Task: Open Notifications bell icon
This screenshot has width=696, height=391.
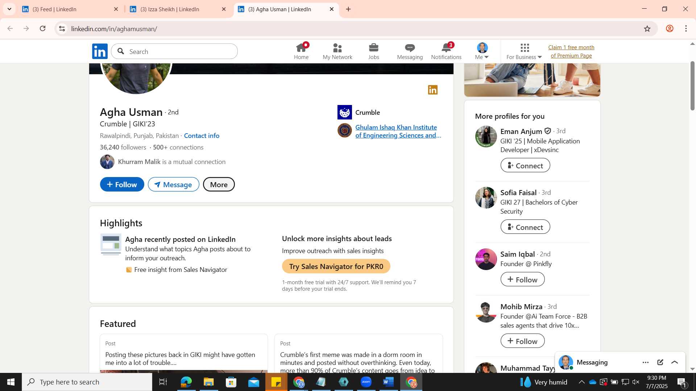Action: 446,51
